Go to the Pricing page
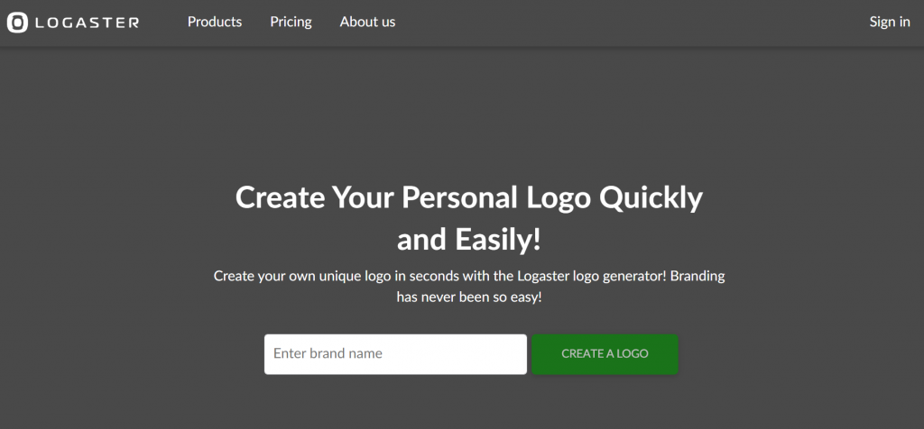924x429 pixels. tap(291, 22)
